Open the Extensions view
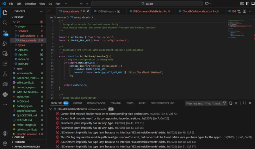Screen dimensions: 255x149 tap(5, 64)
